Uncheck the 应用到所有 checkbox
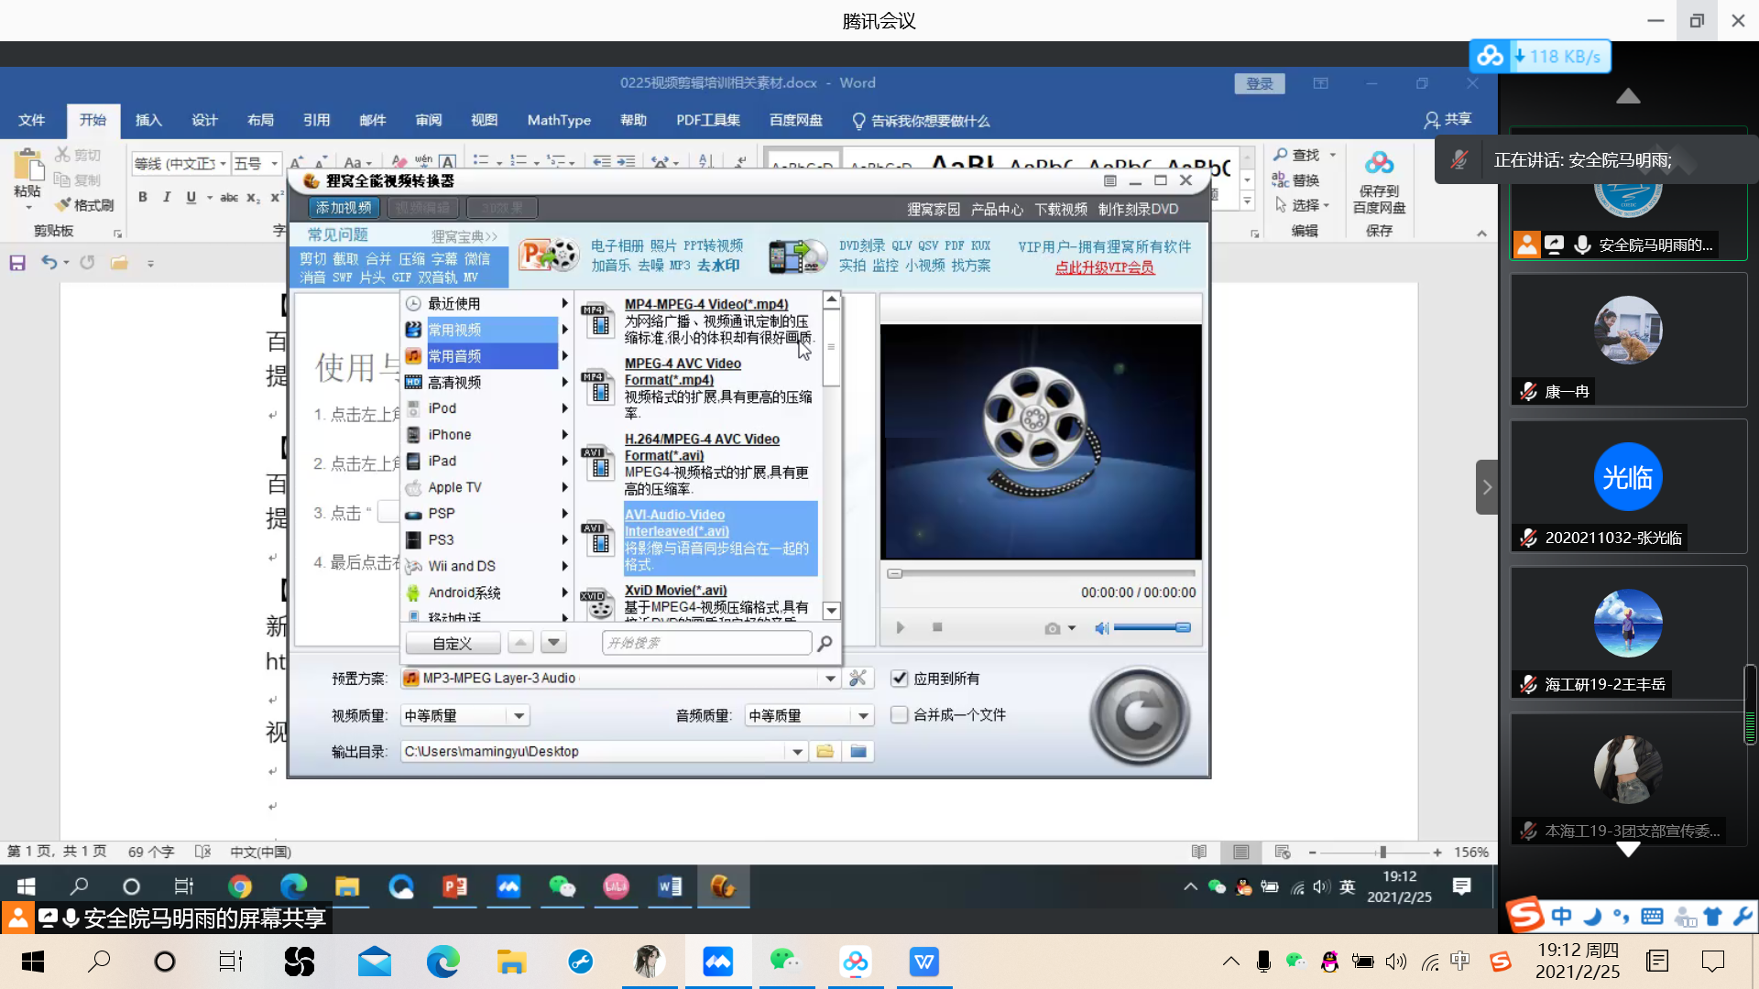The width and height of the screenshot is (1759, 989). tap(900, 679)
